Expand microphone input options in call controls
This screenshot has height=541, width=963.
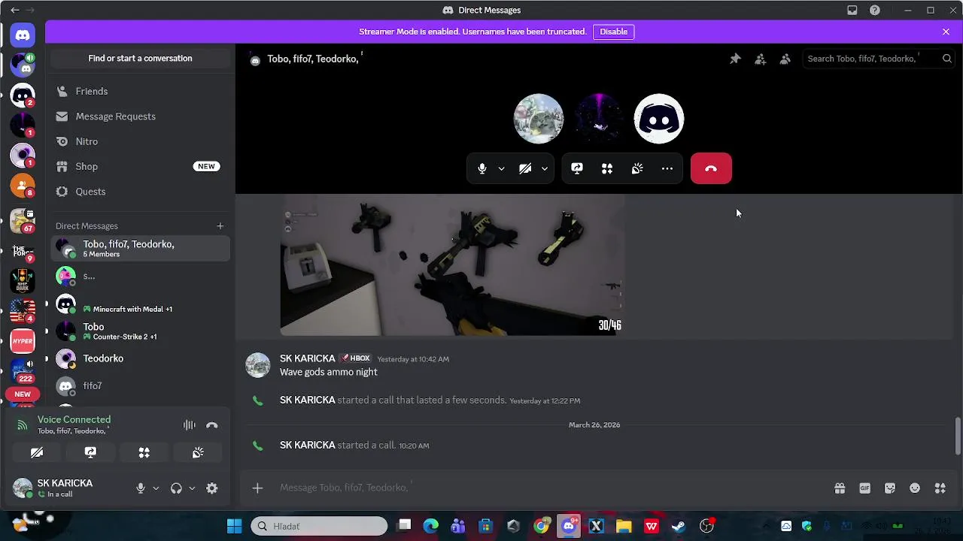click(x=501, y=168)
